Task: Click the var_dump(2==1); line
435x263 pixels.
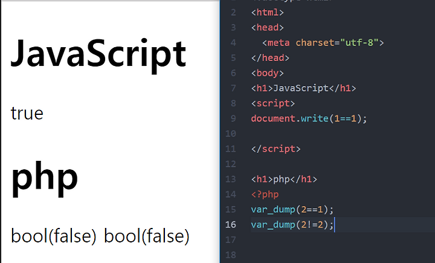Action: [292, 209]
